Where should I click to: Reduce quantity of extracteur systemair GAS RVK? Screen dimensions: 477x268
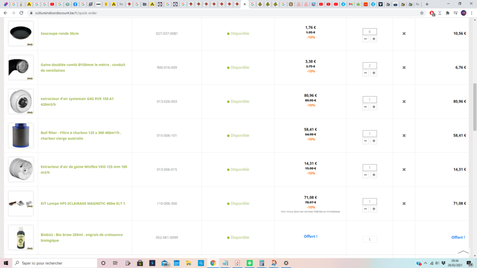(x=365, y=107)
